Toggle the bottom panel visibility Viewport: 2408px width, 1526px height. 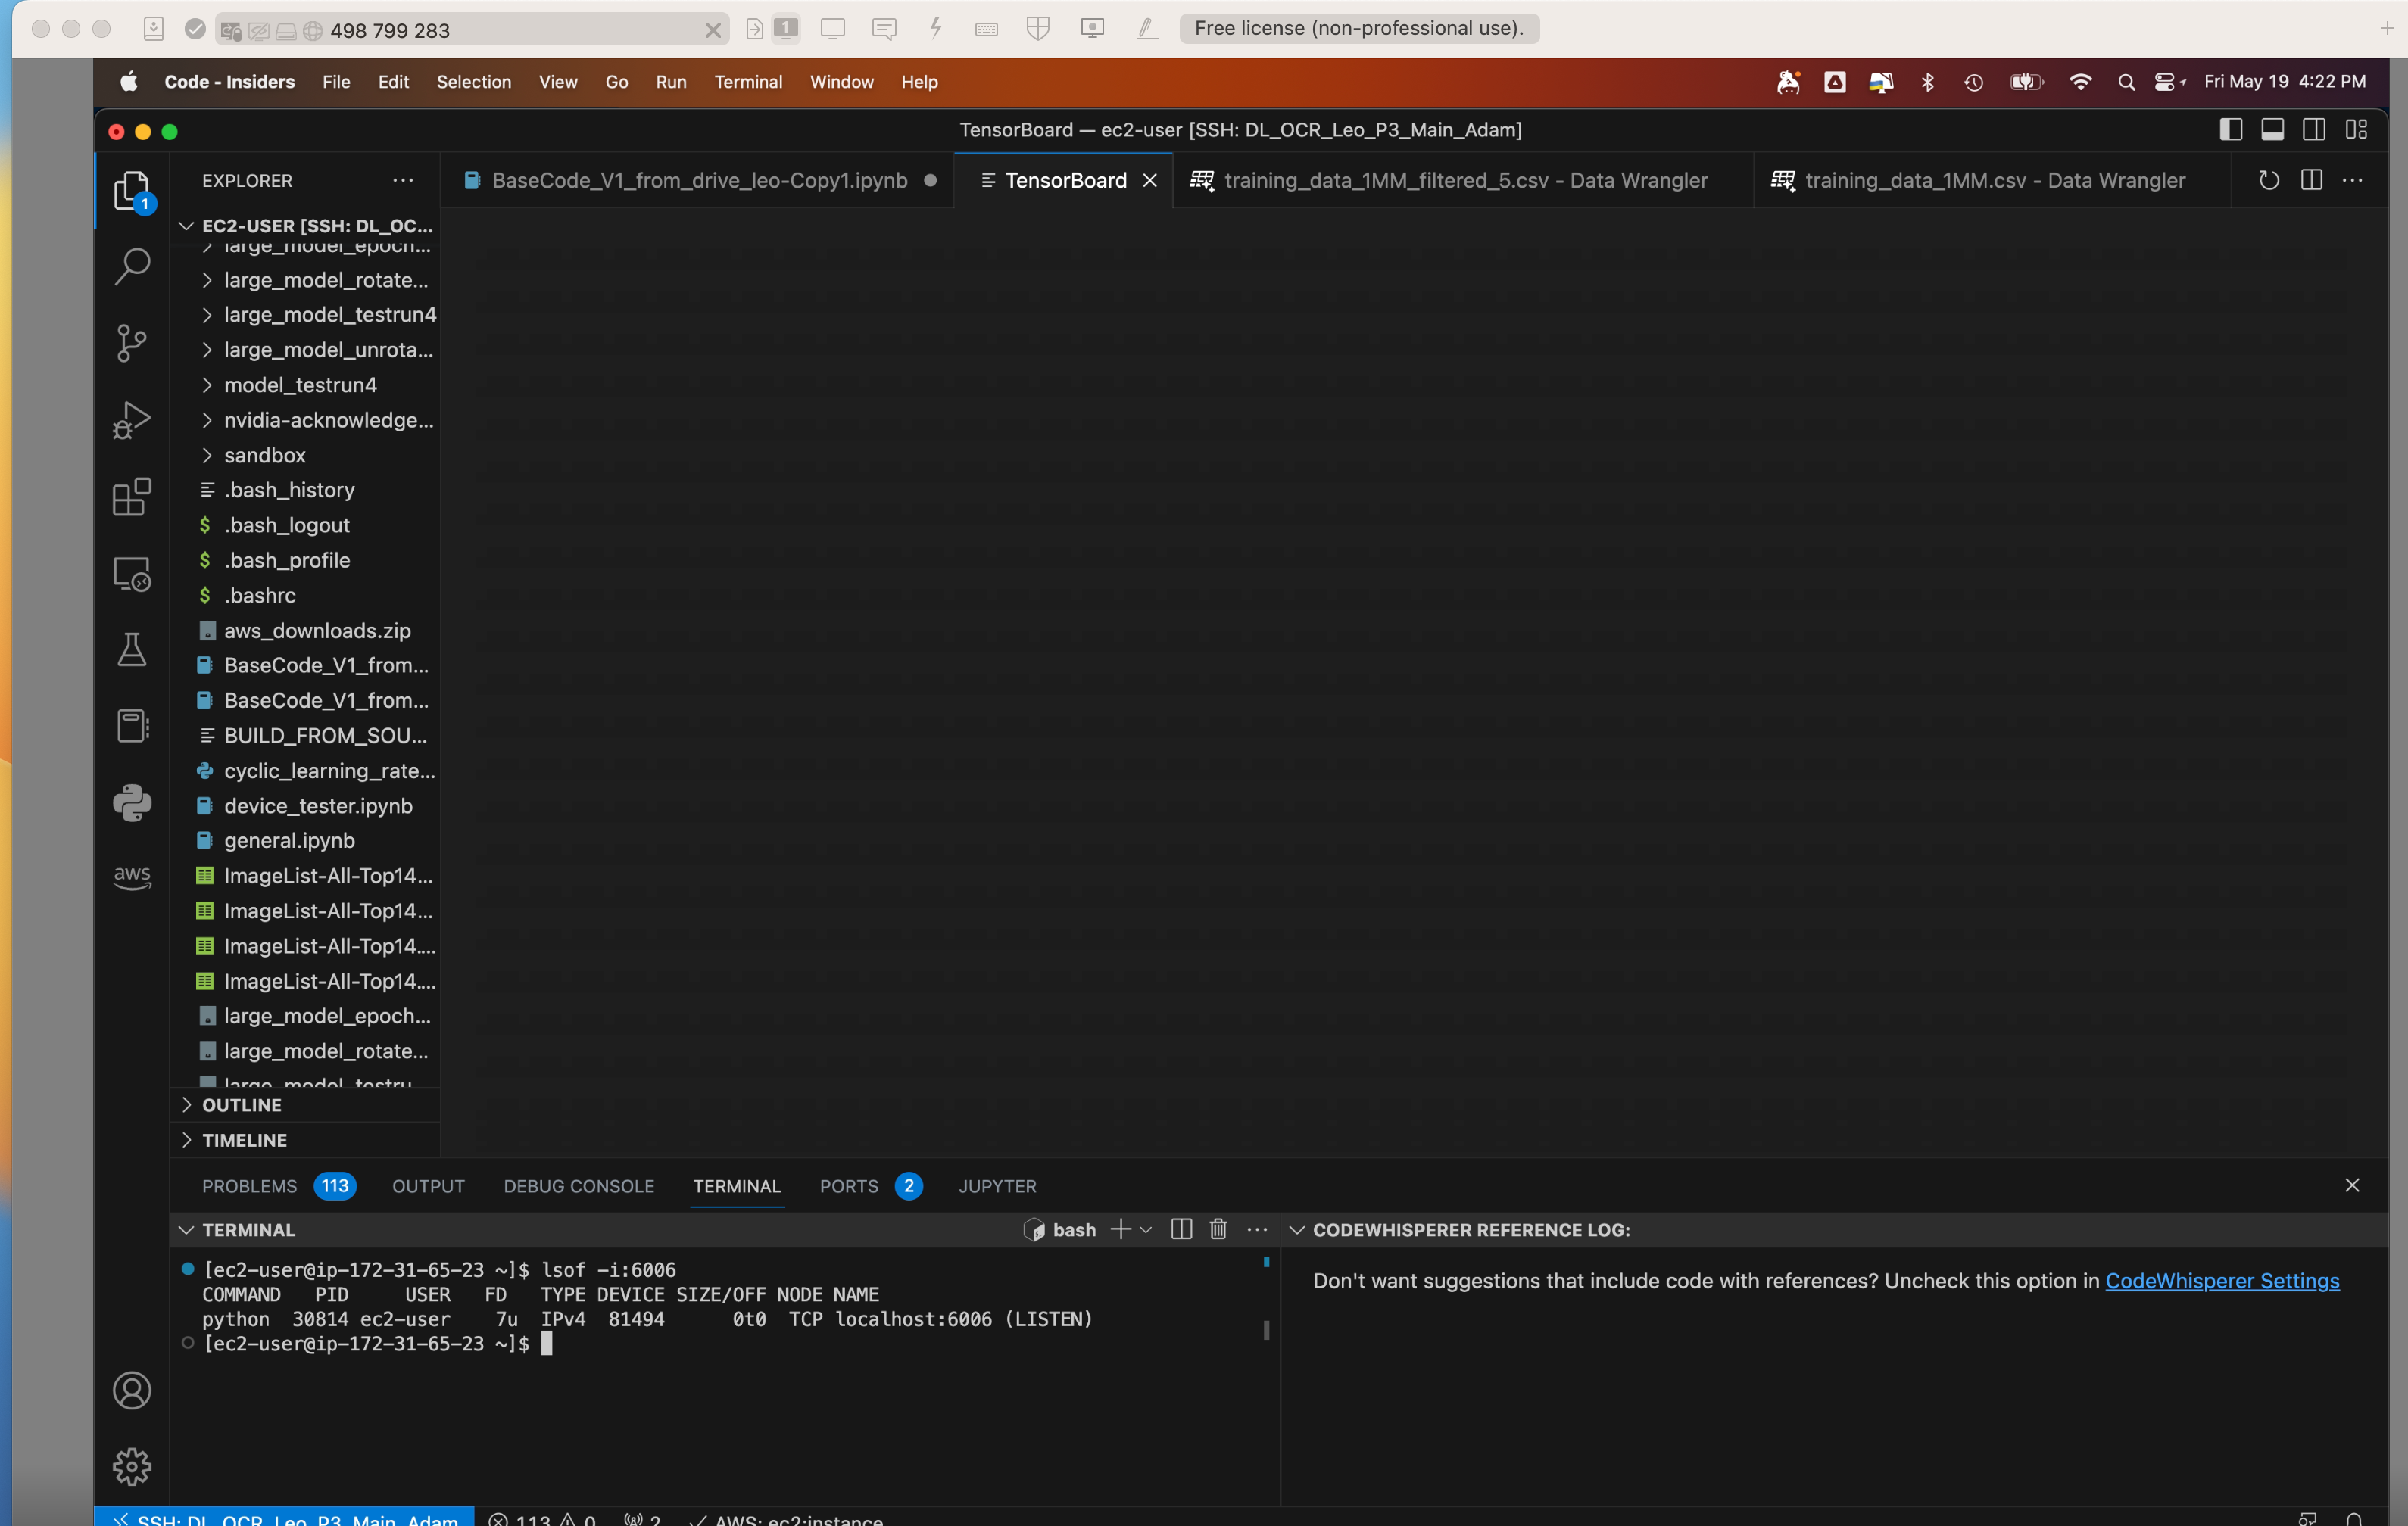click(x=2273, y=129)
